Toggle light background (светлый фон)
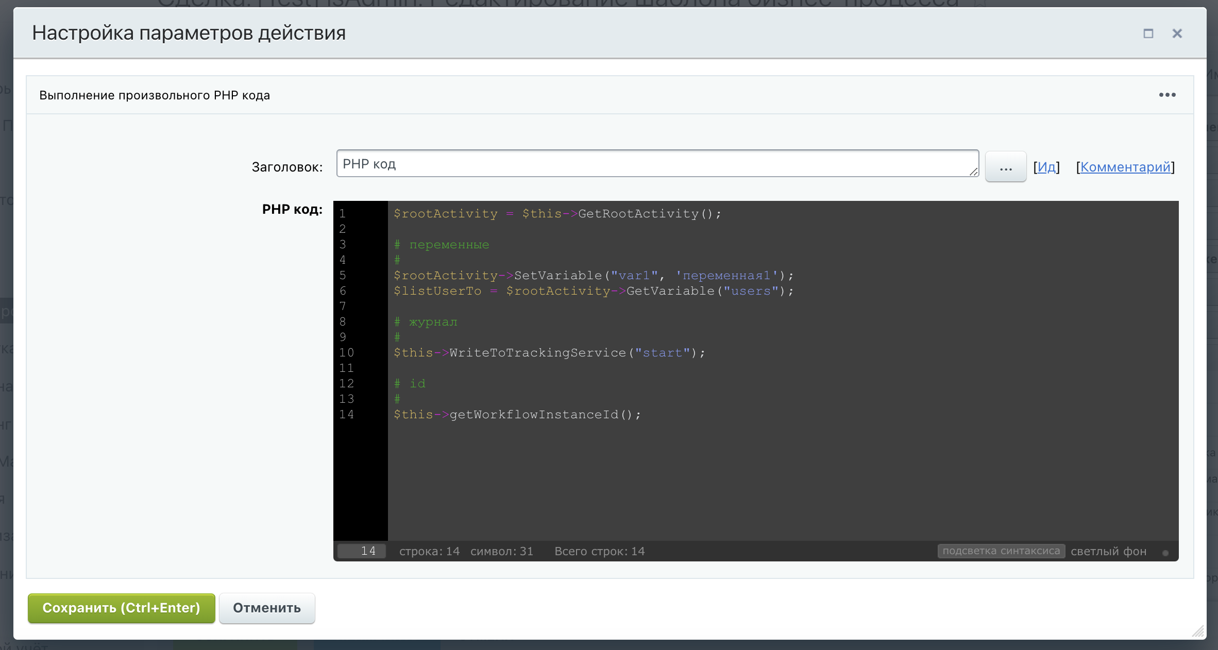 click(x=1108, y=551)
